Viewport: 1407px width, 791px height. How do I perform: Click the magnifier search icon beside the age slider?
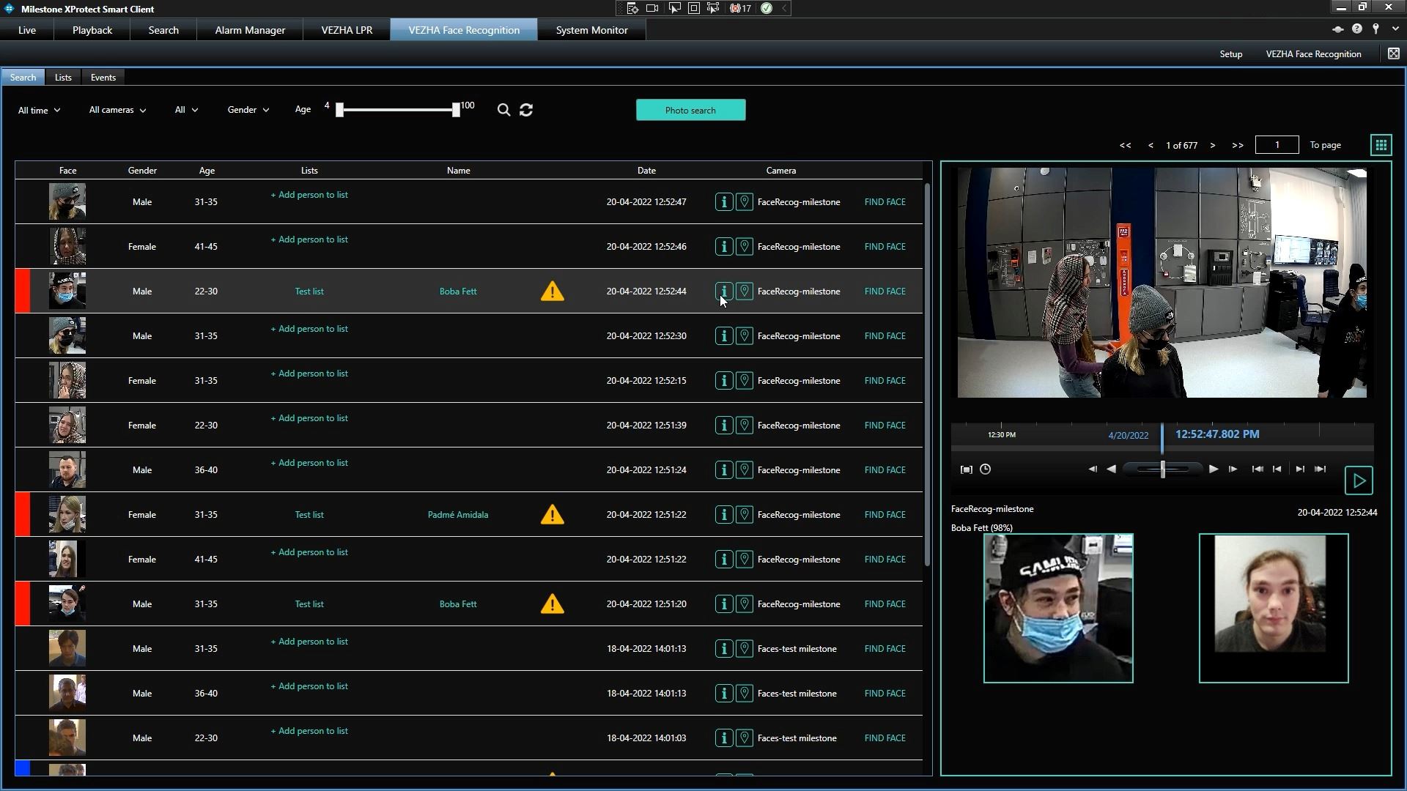[503, 110]
